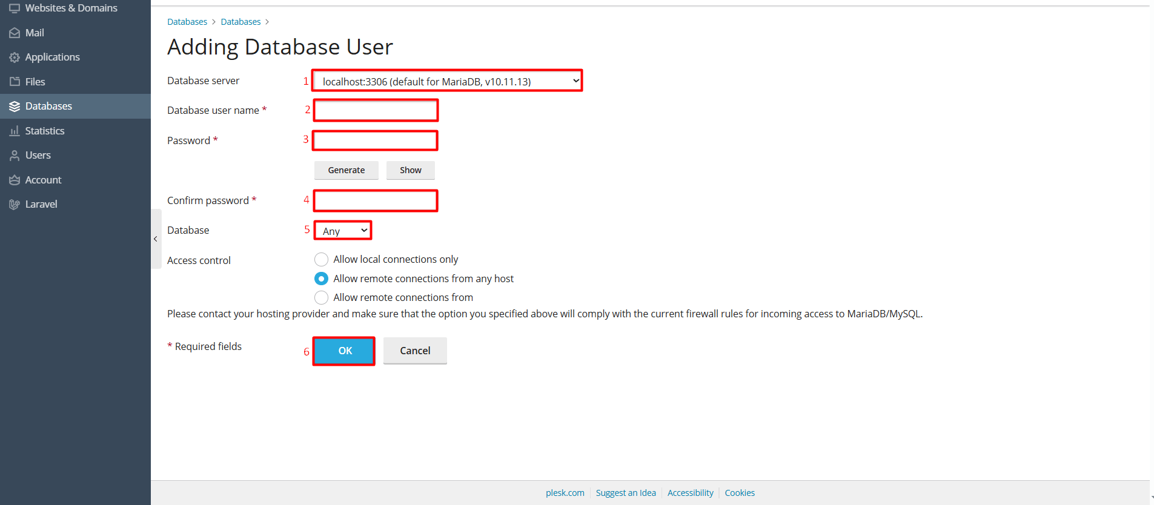Click the Mail envelope icon in sidebar

(15, 33)
